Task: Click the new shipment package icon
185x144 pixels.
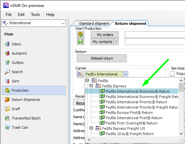Action: click(x=80, y=34)
